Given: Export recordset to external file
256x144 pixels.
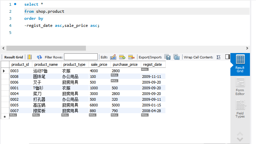Looking at the screenshot, I should click(x=167, y=57).
